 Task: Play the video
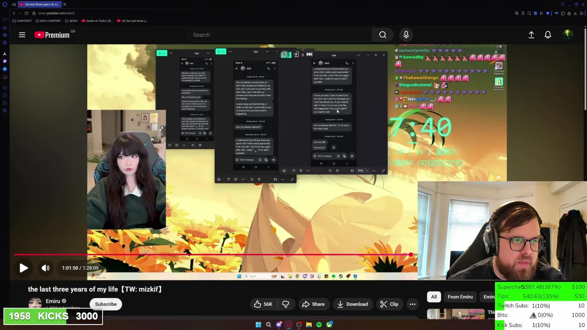click(x=24, y=268)
